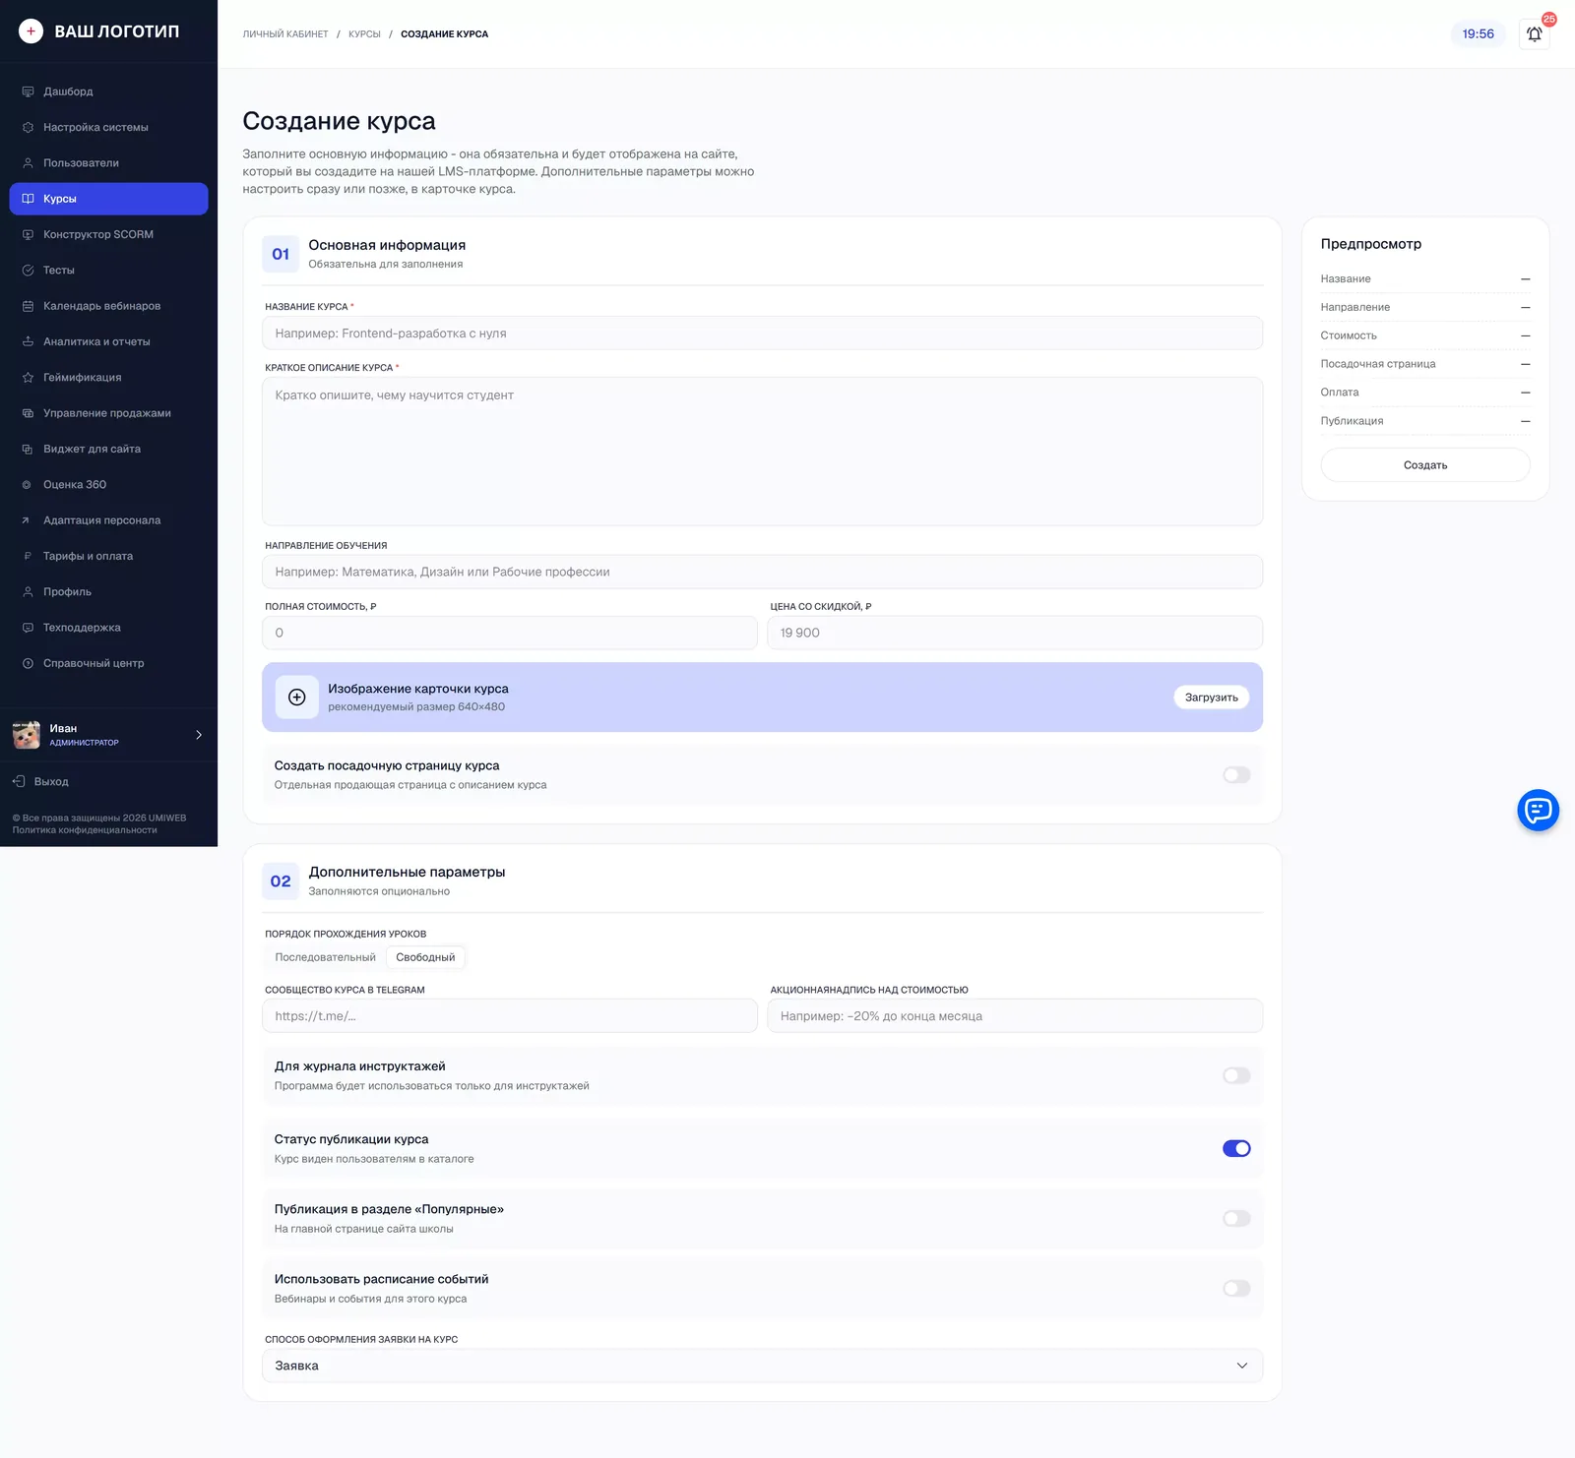Click the gamification star icon

pos(28,378)
